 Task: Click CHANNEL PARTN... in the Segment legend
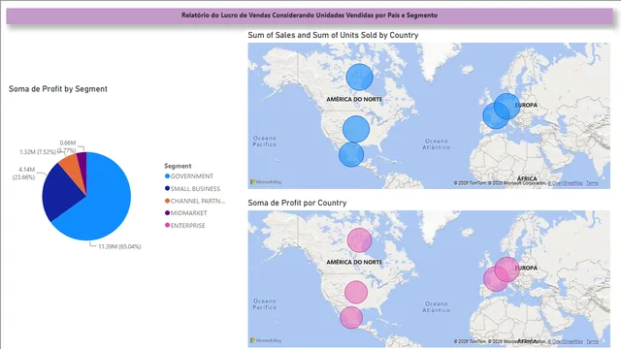pos(195,201)
